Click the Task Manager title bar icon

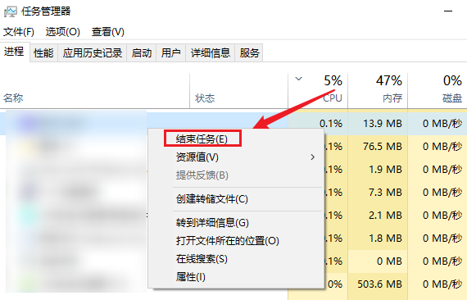tap(11, 11)
